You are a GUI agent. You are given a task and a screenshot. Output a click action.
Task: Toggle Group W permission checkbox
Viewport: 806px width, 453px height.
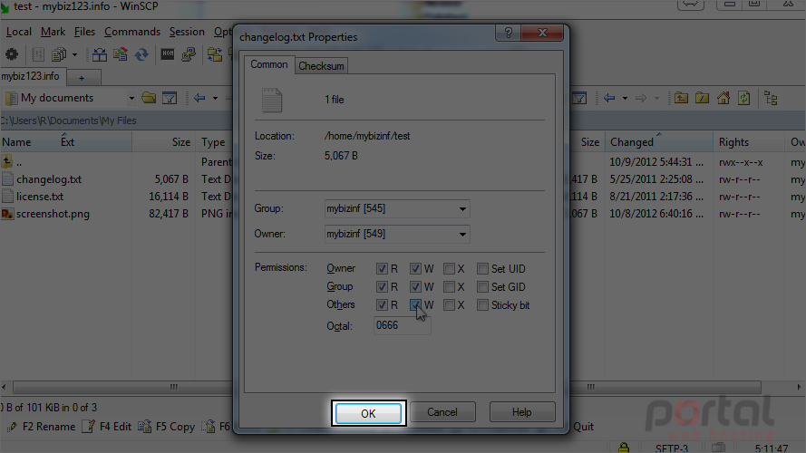click(x=415, y=286)
